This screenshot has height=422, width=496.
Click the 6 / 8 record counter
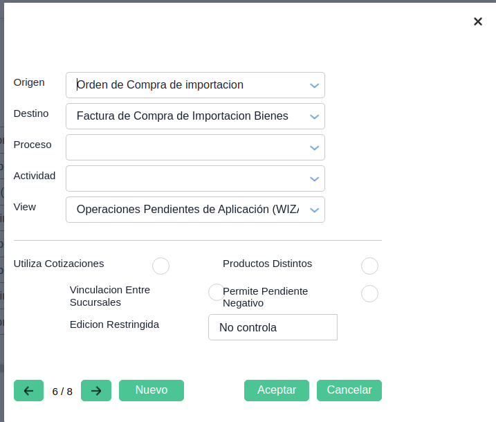(x=62, y=392)
